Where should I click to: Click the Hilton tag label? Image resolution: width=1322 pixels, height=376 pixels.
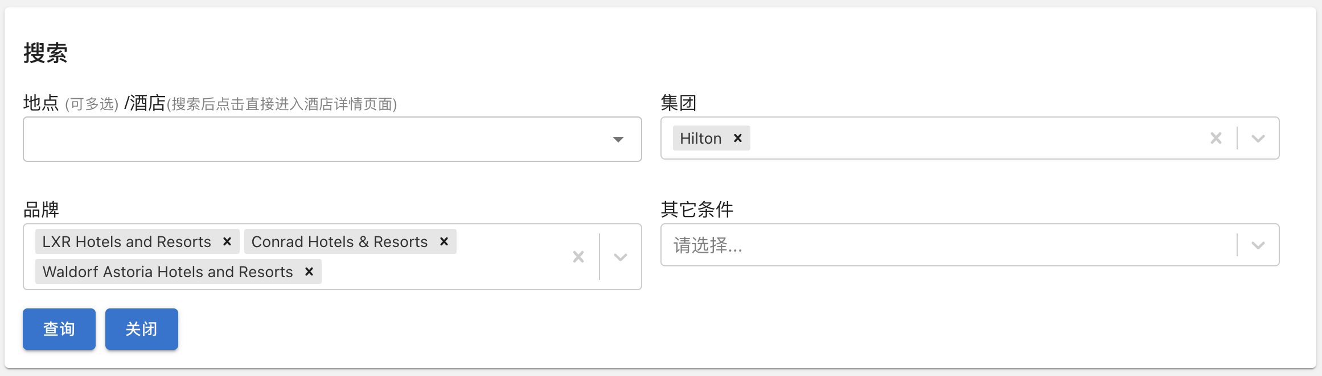[700, 138]
